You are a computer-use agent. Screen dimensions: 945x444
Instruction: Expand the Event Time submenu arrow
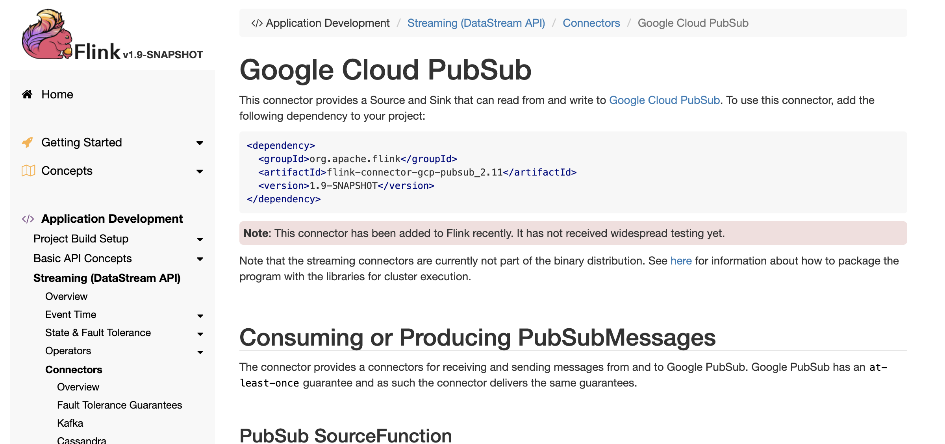coord(200,316)
